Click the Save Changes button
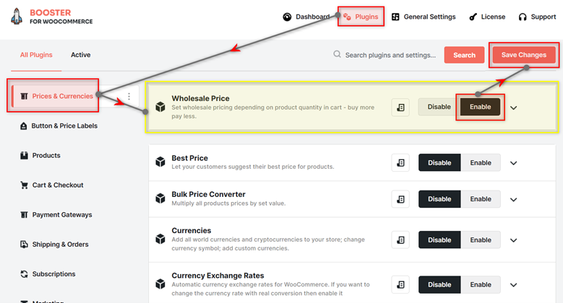The height and width of the screenshot is (303, 563). point(524,55)
